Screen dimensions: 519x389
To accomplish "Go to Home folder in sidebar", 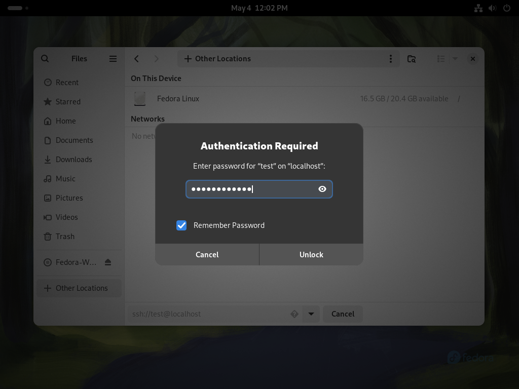I will [79, 121].
